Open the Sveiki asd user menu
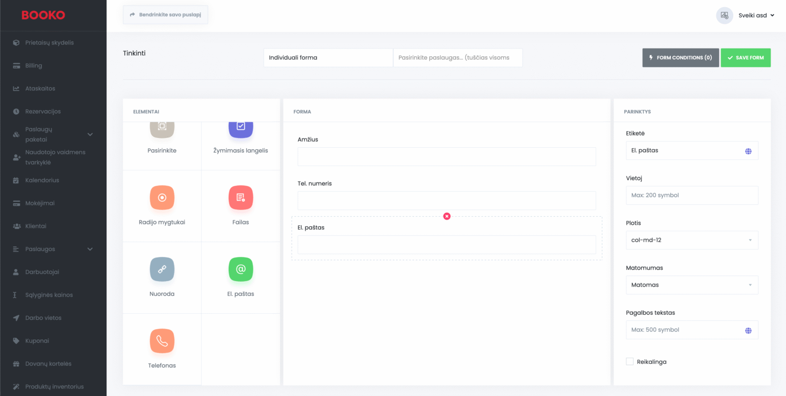Viewport: 786px width, 396px height. click(756, 15)
